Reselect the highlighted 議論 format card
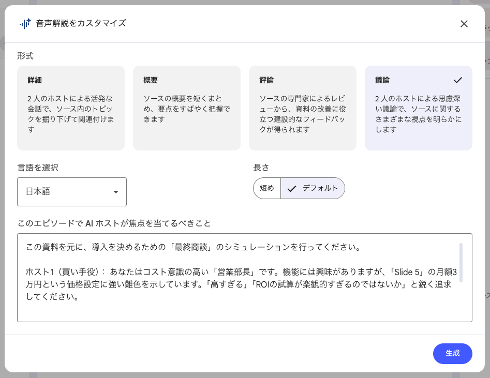490x378 pixels. click(419, 108)
